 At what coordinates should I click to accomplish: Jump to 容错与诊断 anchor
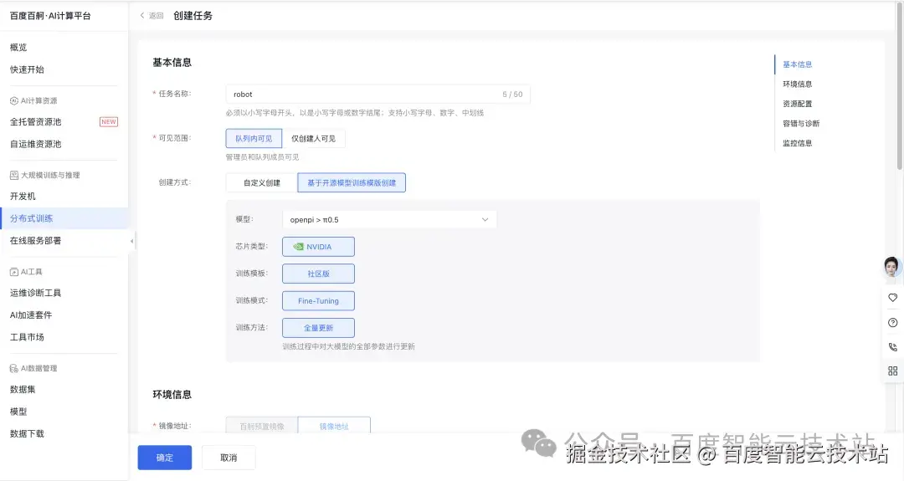801,123
